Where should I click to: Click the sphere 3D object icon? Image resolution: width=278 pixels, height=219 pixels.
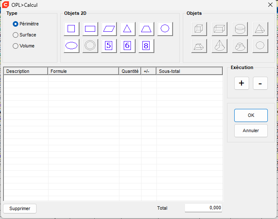coord(260,46)
